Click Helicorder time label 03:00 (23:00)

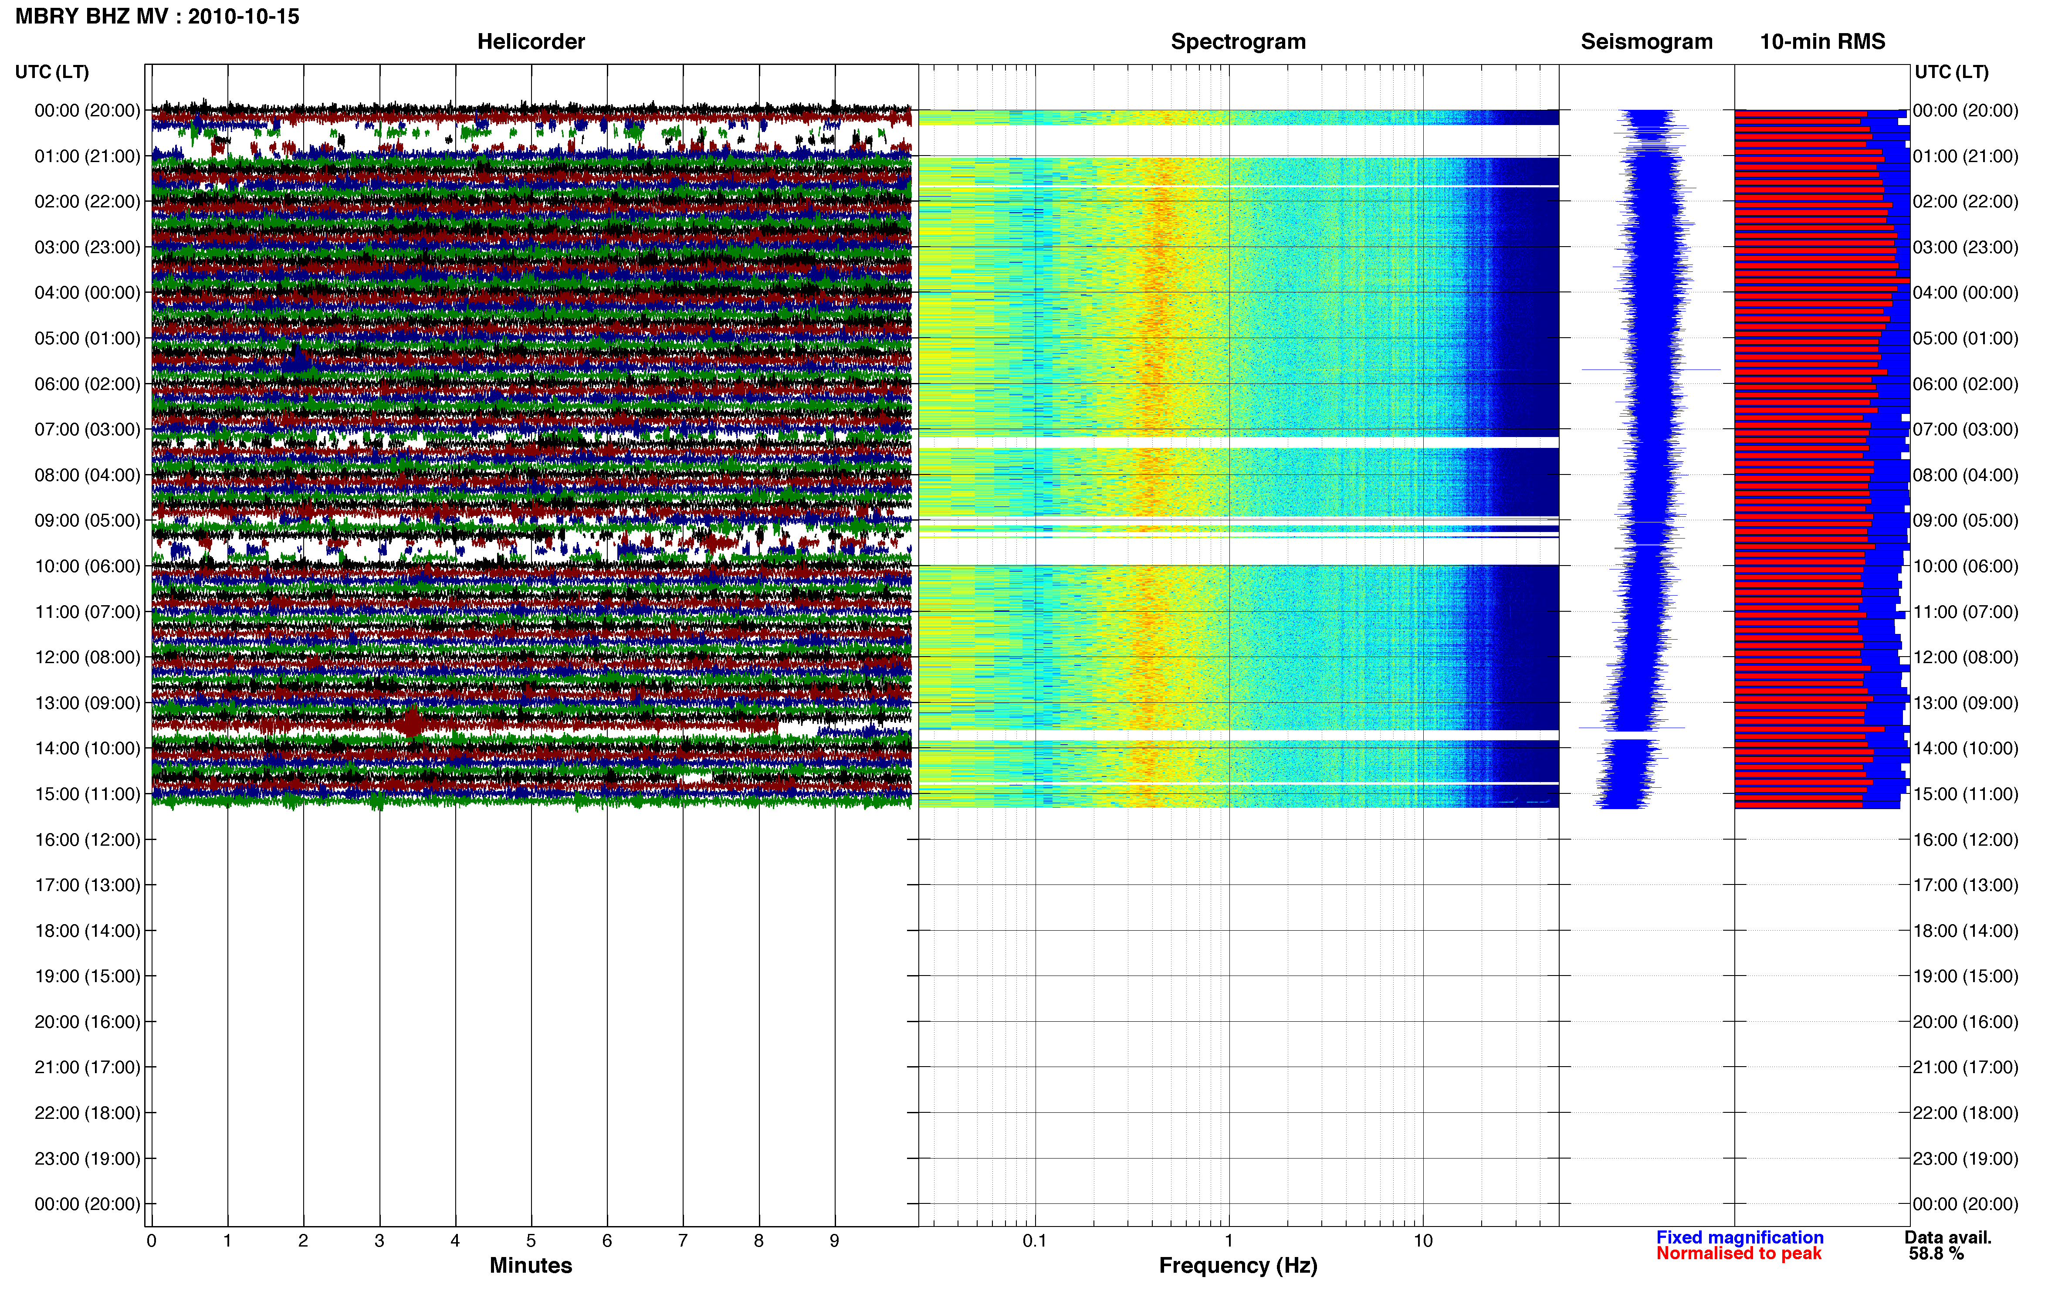pos(87,247)
